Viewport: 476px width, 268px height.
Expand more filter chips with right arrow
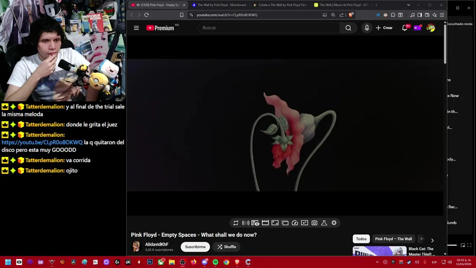432,240
